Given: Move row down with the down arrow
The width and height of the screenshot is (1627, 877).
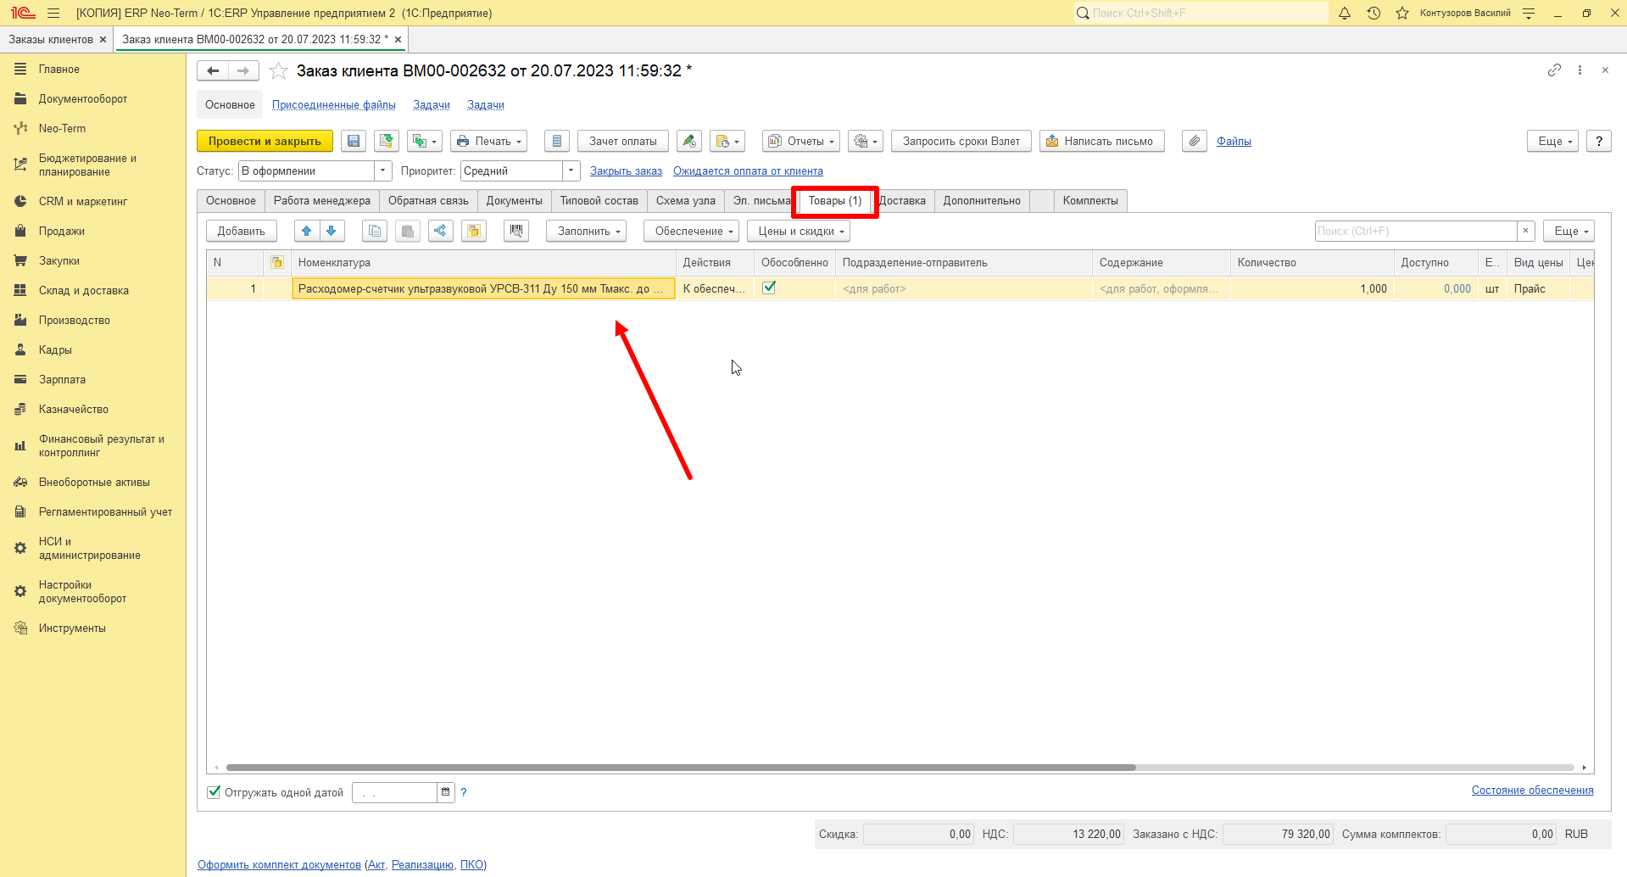Looking at the screenshot, I should (x=332, y=231).
